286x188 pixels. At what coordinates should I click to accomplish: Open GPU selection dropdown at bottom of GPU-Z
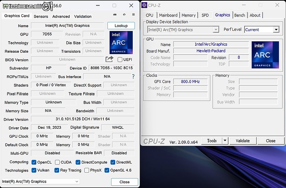[x=40, y=181]
